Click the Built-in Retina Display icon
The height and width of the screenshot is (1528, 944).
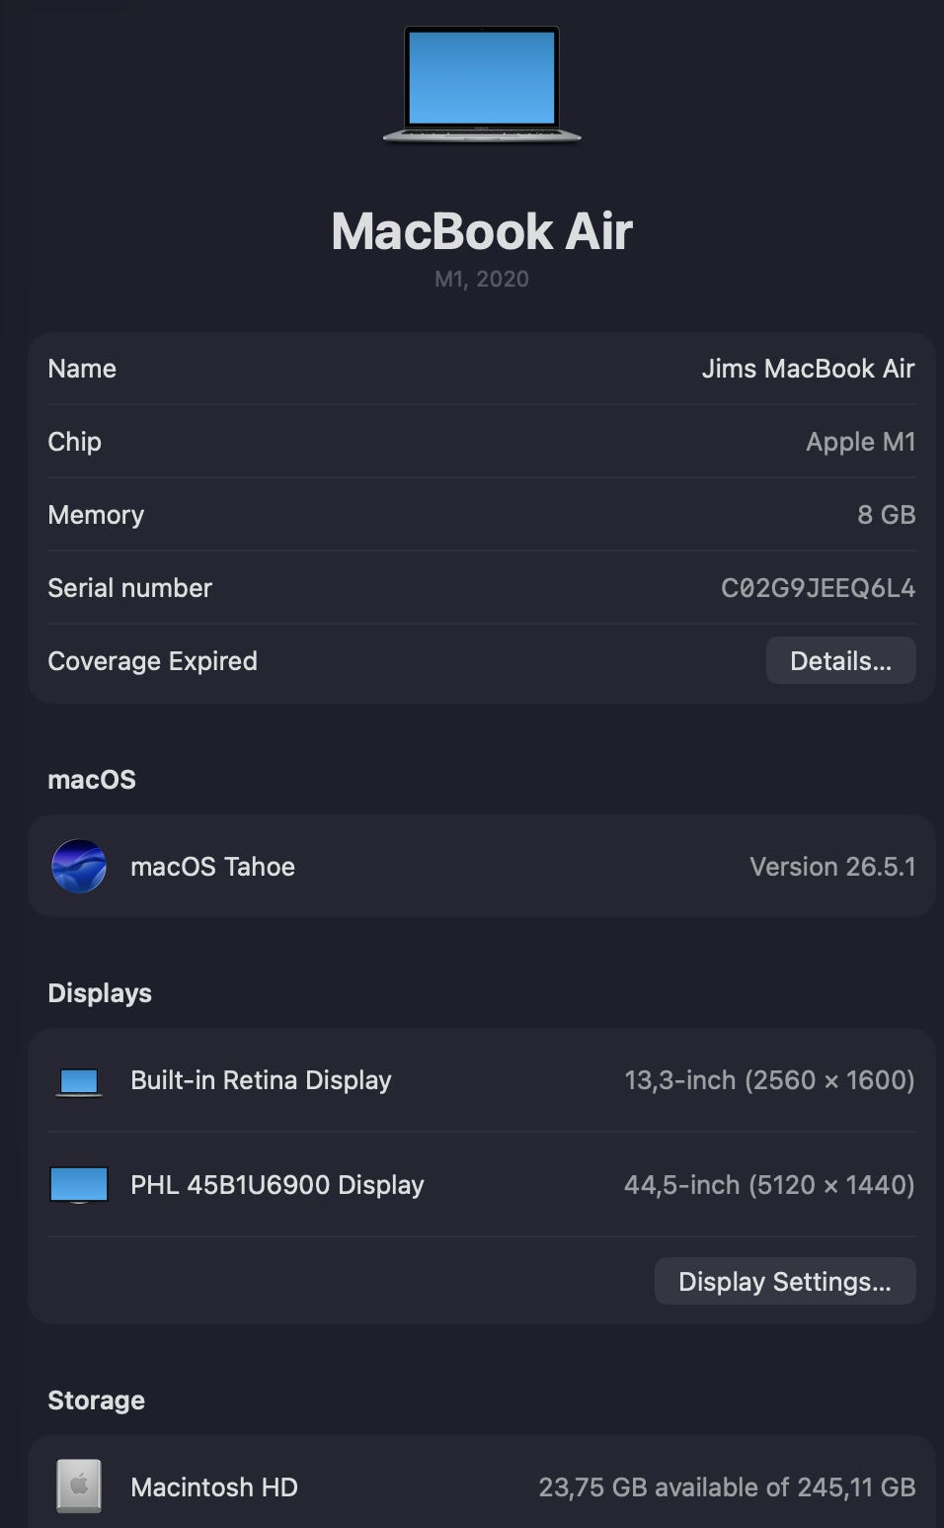79,1081
